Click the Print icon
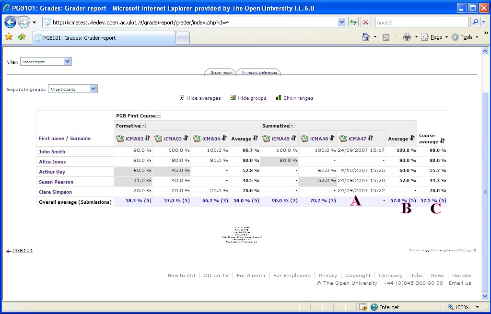 pos(407,37)
